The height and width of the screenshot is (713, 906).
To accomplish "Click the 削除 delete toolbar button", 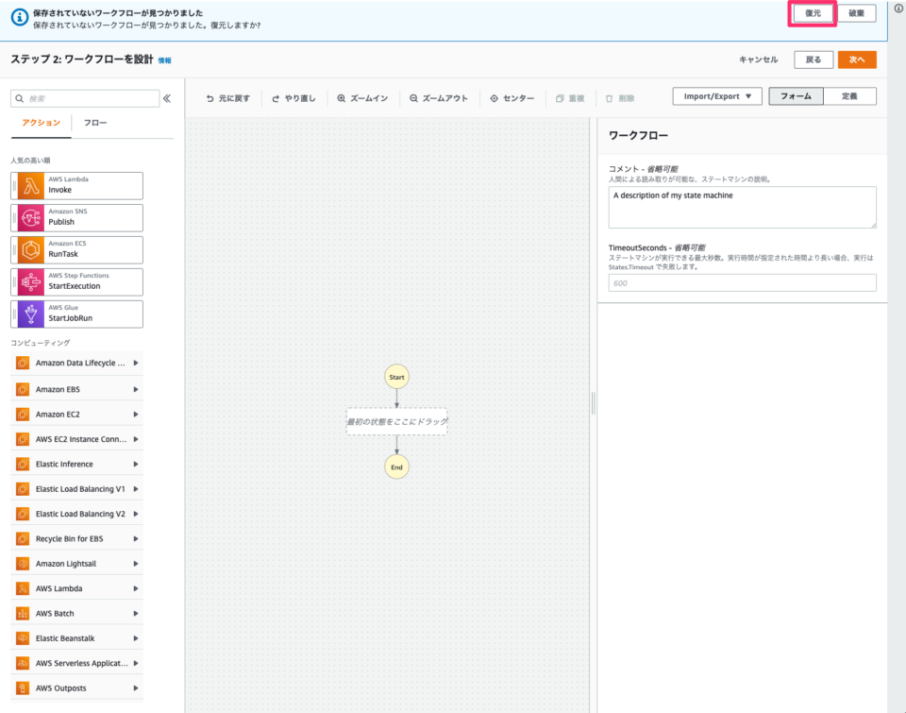I will pos(620,98).
